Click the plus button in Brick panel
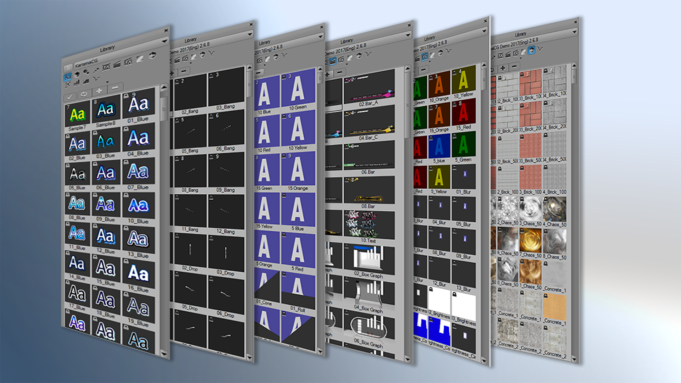This screenshot has height=383, width=681. pyautogui.click(x=503, y=68)
